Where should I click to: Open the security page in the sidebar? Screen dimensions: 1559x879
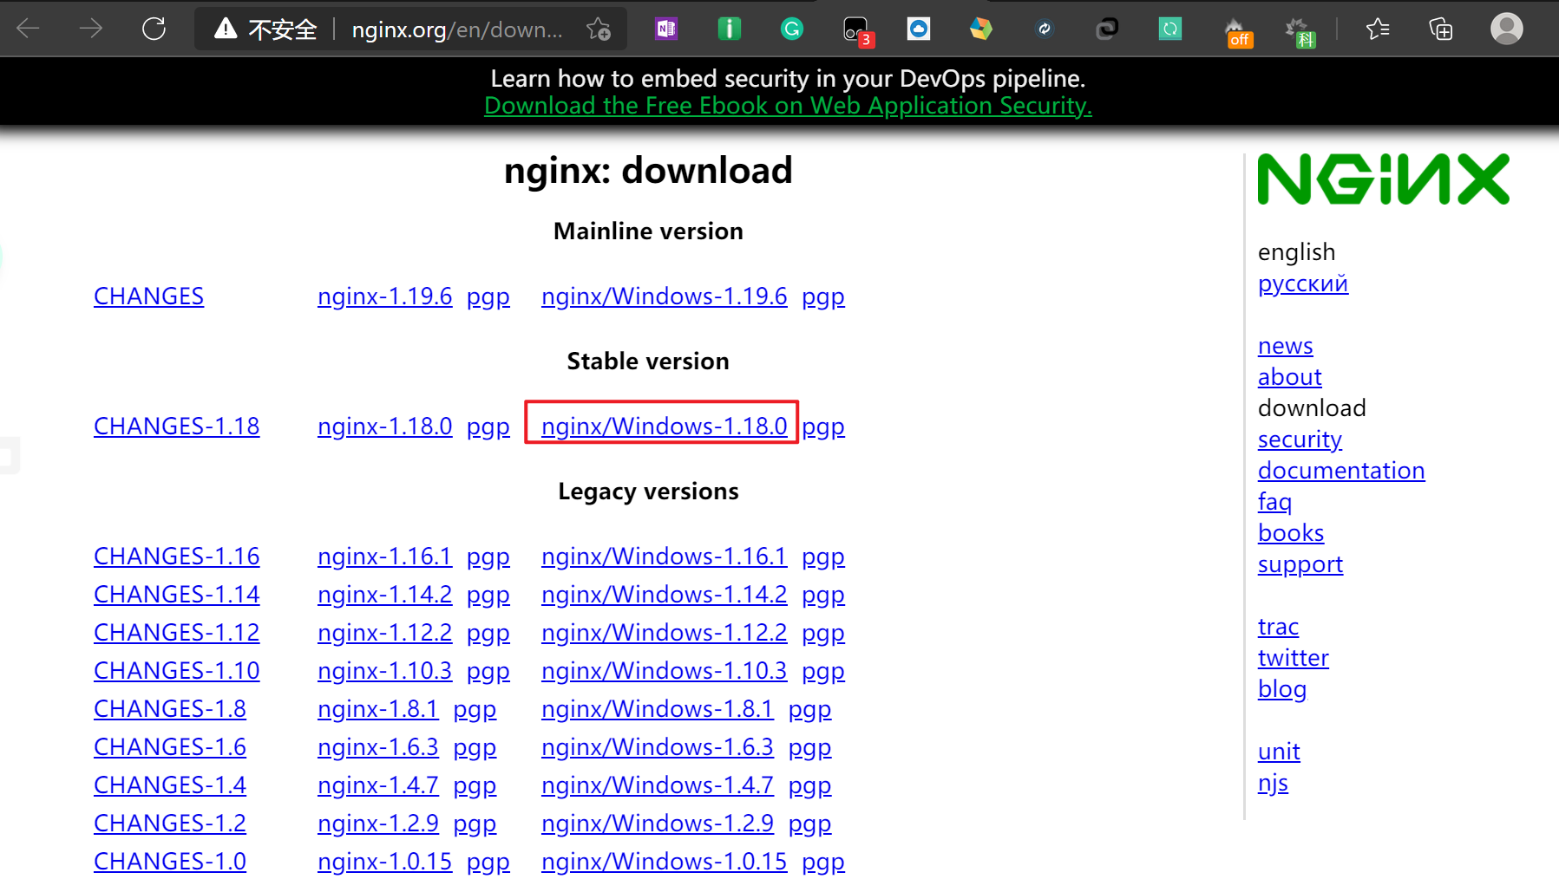tap(1300, 439)
